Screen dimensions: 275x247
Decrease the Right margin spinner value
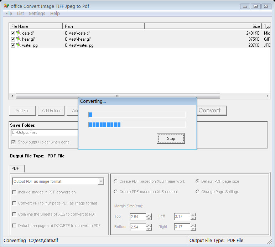click(193, 229)
